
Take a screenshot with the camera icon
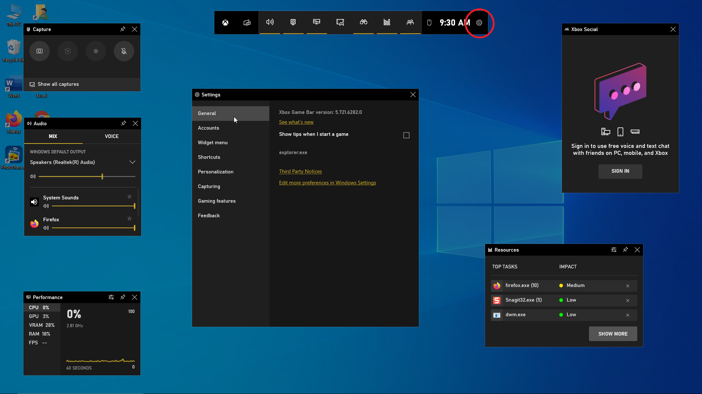coord(40,51)
